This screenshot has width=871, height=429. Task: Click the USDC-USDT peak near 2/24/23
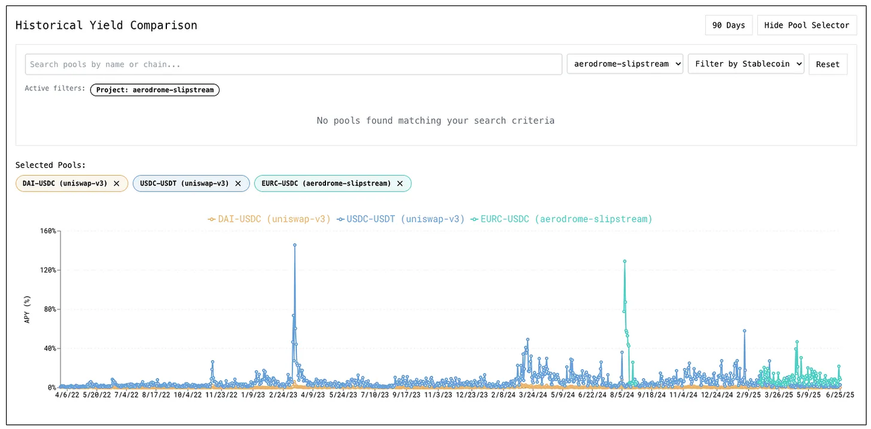click(295, 245)
